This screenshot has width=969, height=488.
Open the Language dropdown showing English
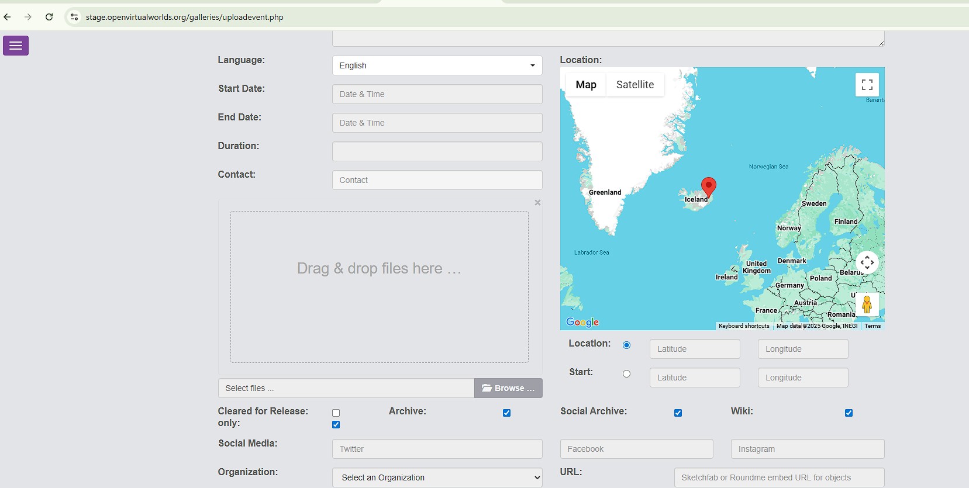click(437, 65)
